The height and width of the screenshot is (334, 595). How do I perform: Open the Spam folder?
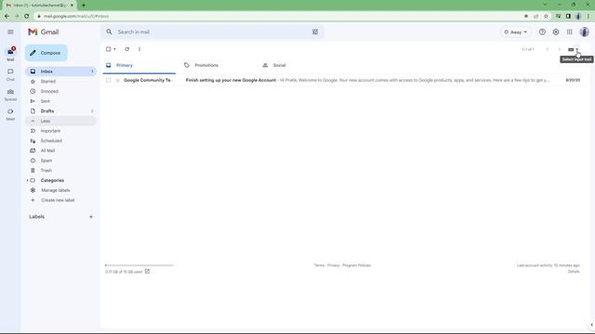click(x=60, y=161)
